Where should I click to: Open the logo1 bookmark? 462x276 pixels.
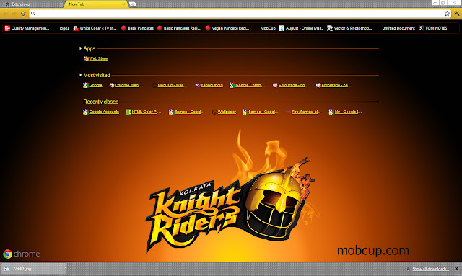pyautogui.click(x=64, y=28)
